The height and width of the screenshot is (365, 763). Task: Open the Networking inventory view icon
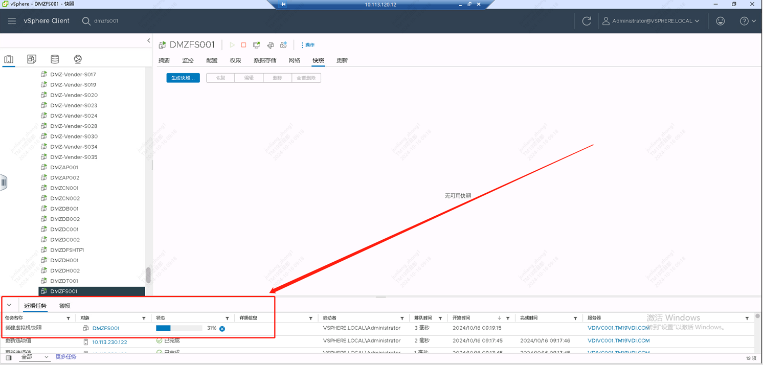tap(78, 59)
